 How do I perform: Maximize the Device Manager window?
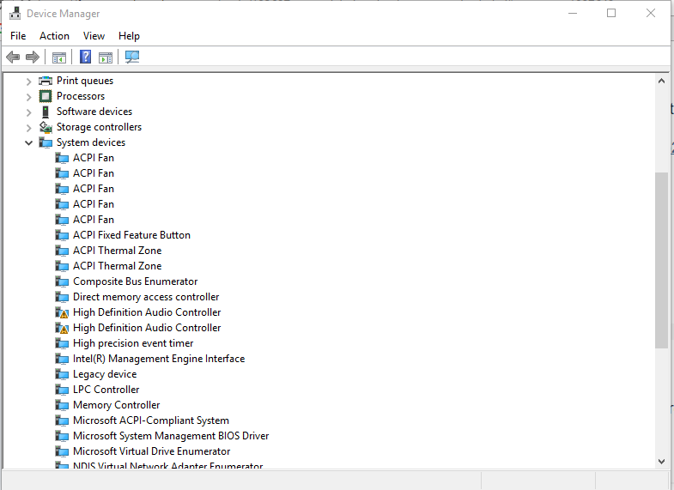click(611, 14)
